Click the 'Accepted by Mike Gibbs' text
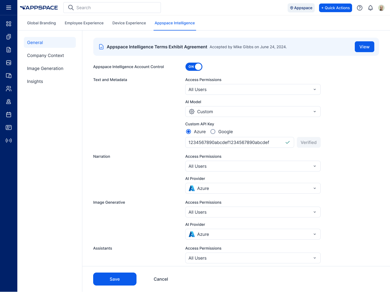Image resolution: width=390 pixels, height=292 pixels. click(x=248, y=47)
